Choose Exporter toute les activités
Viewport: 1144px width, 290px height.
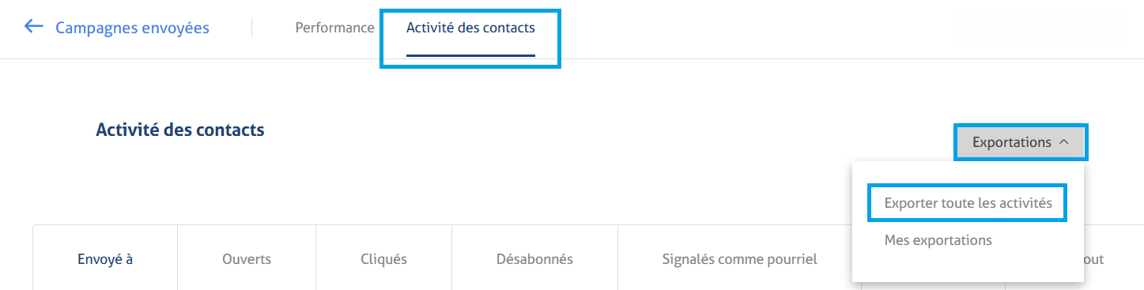pos(968,203)
